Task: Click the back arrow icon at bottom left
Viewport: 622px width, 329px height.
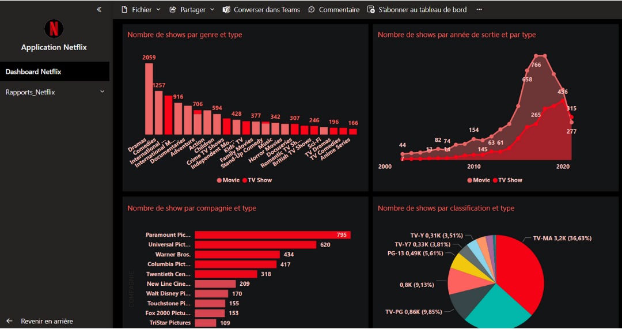Action: point(9,321)
